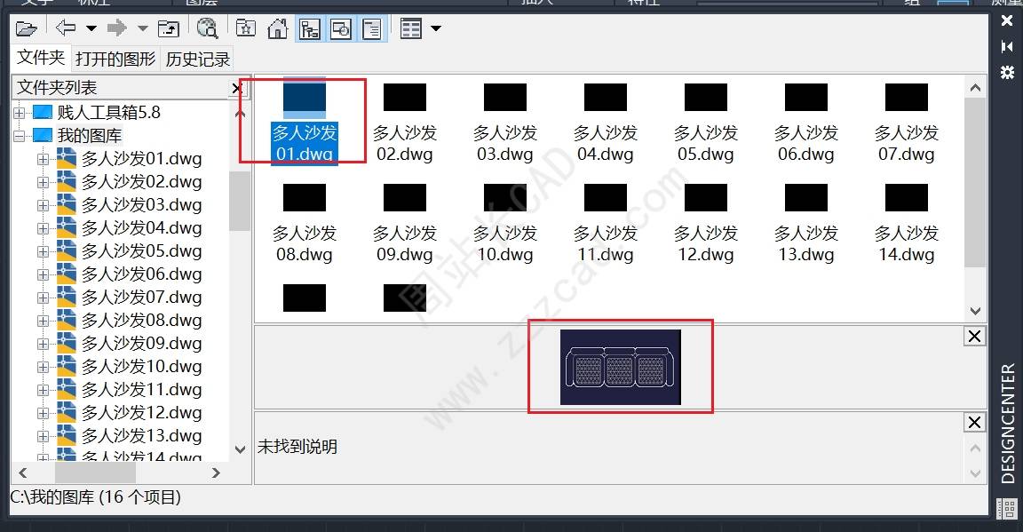Open the Back history dropdown arrow
The image size is (1023, 532).
(x=91, y=28)
